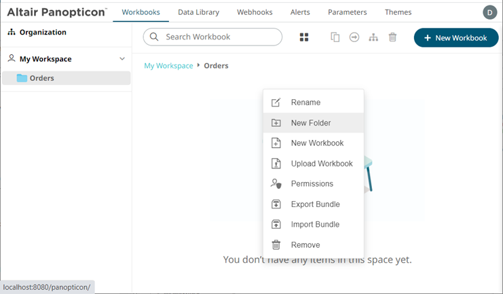Click the move workbook arrow icon

tap(354, 37)
